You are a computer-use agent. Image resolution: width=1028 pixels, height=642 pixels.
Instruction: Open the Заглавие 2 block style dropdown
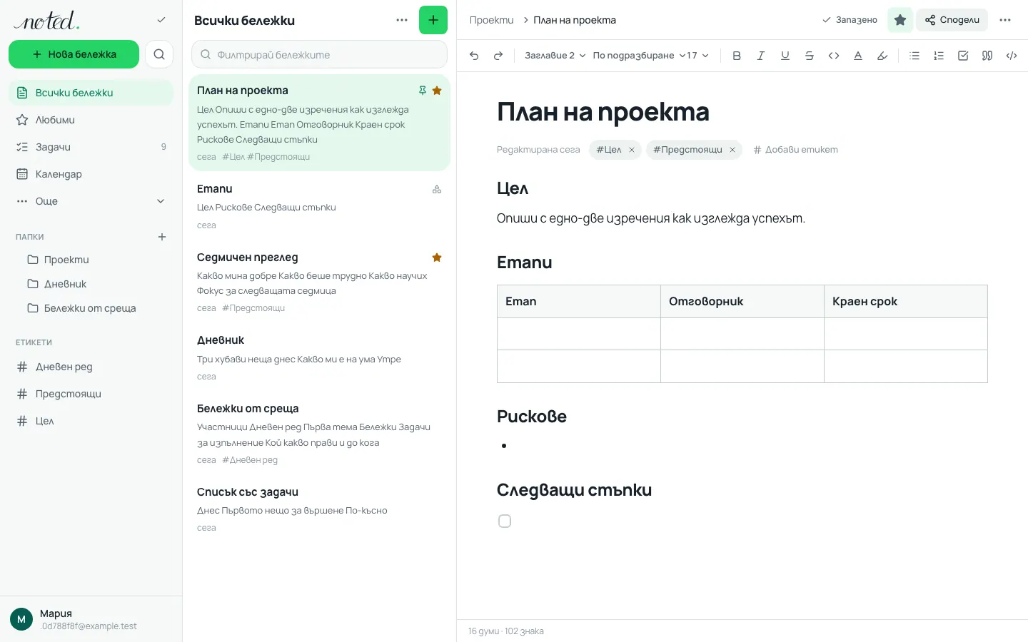point(555,56)
